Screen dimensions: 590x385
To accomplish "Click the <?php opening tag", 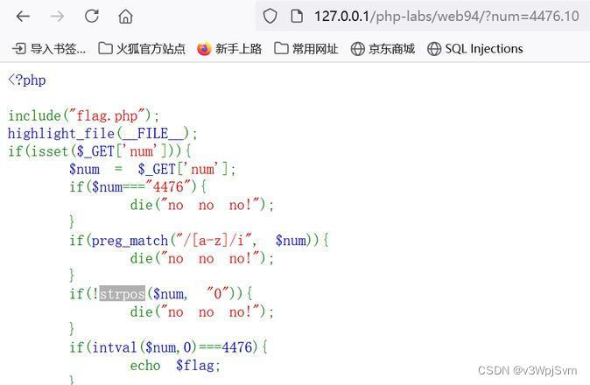I will pyautogui.click(x=27, y=80).
